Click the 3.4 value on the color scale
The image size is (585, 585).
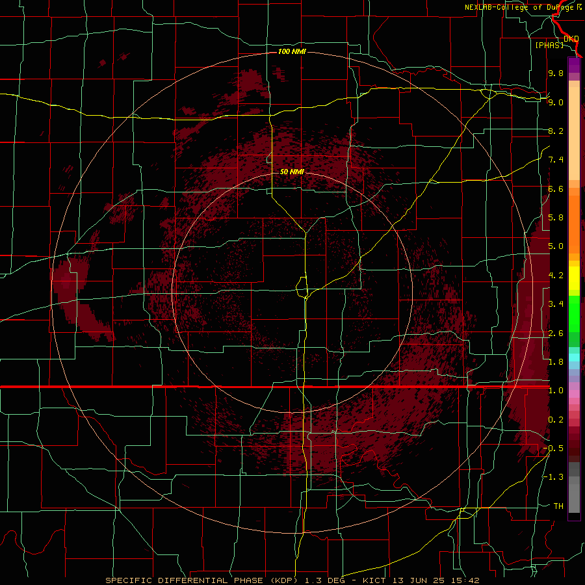[x=556, y=304]
